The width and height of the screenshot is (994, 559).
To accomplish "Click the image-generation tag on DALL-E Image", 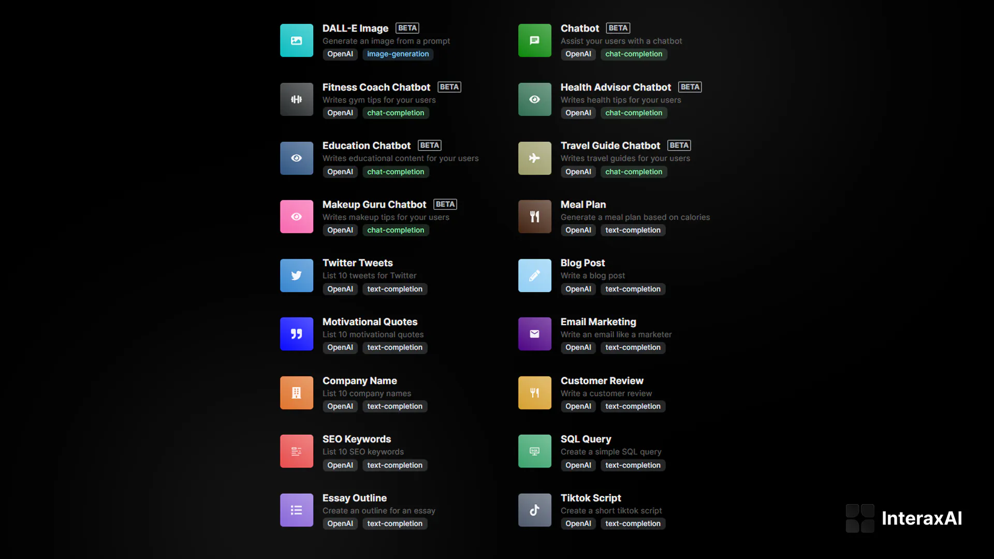I will (398, 54).
